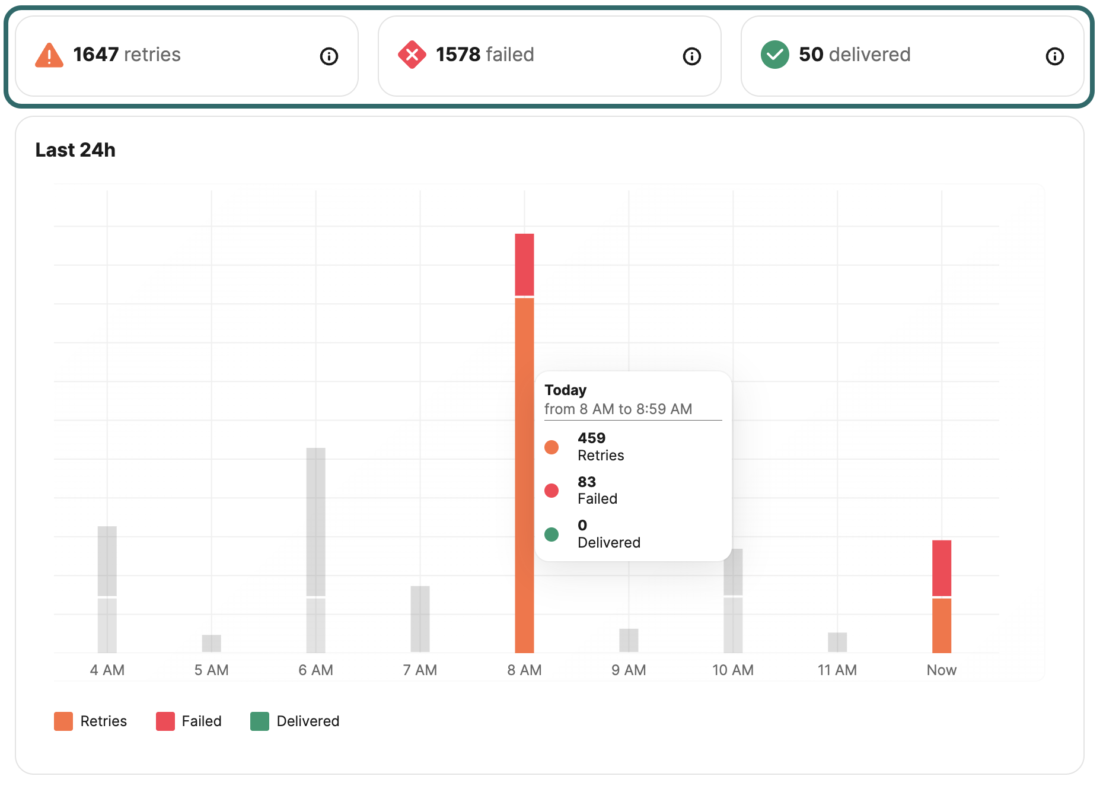
Task: Click the orange Retries dot in tooltip
Action: pyautogui.click(x=553, y=447)
